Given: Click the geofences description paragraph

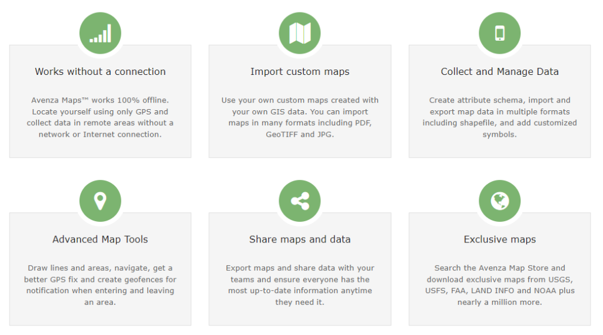Looking at the screenshot, I should [100, 285].
